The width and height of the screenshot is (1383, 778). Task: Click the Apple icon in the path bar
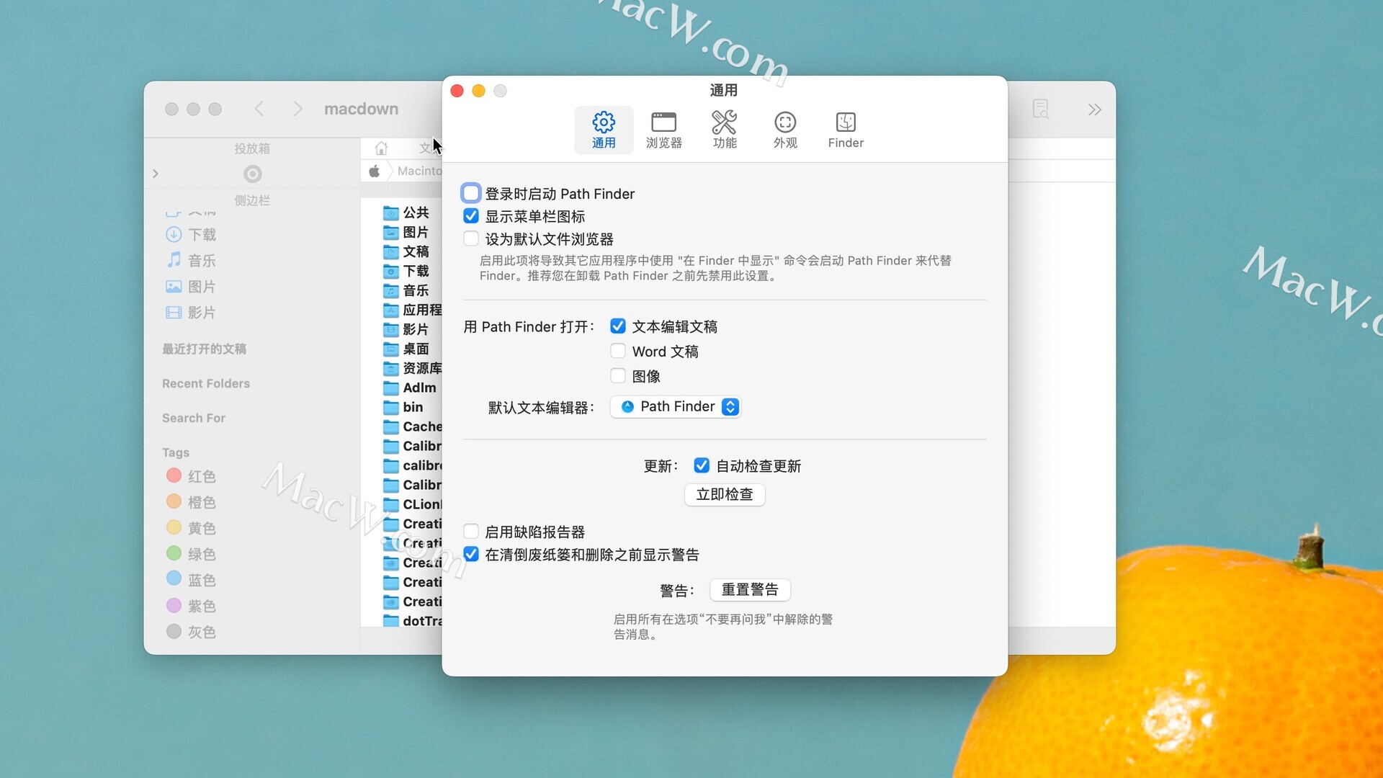pos(375,171)
